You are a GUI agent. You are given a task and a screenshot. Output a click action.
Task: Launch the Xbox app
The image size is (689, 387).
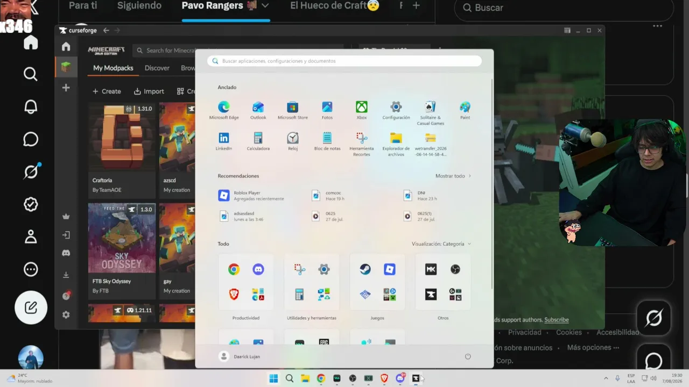[x=361, y=110]
